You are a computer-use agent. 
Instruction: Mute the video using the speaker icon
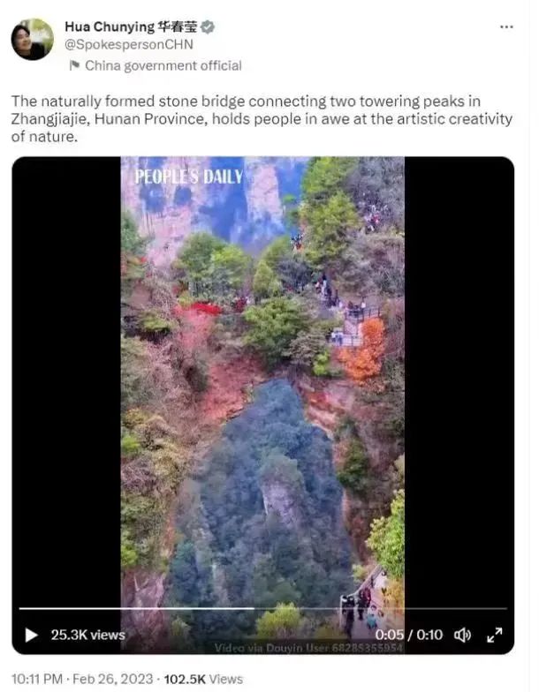point(463,636)
